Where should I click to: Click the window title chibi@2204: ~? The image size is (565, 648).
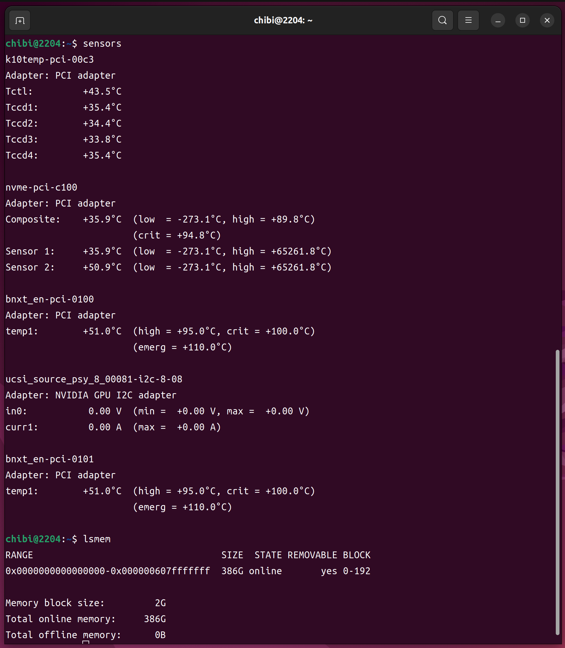click(x=283, y=21)
